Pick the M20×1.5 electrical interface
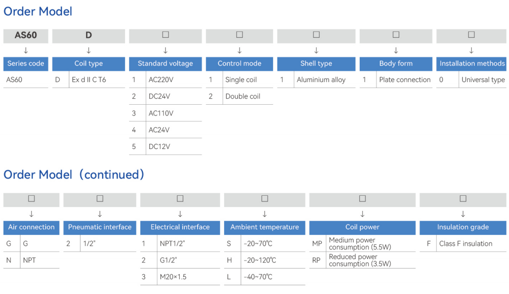This screenshot has width=509, height=294. coord(180,277)
